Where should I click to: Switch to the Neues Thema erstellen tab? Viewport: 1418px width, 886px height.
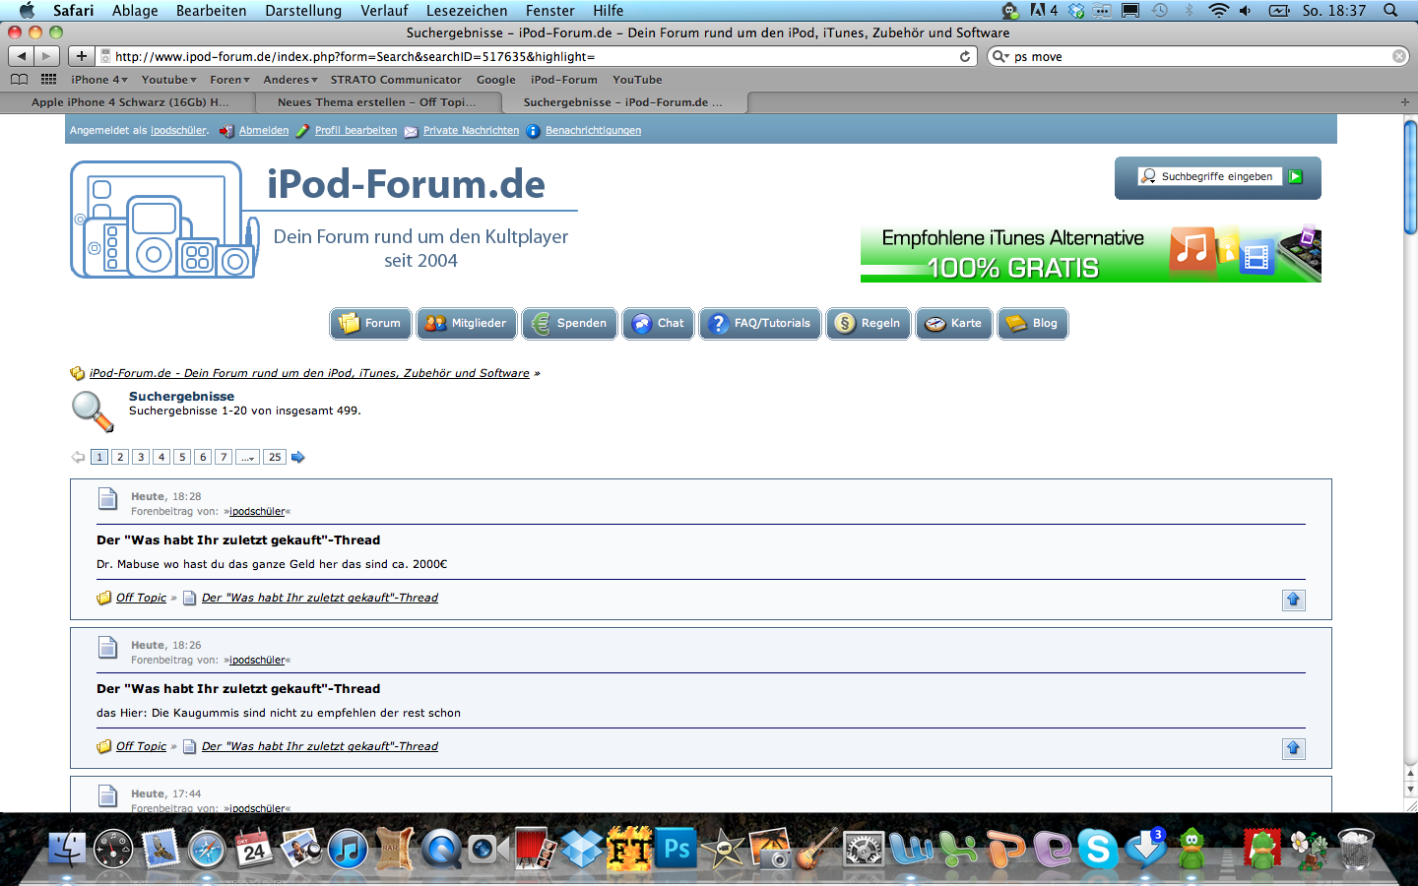(x=377, y=102)
